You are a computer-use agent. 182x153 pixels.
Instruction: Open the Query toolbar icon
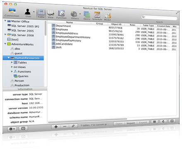[x=87, y=16]
